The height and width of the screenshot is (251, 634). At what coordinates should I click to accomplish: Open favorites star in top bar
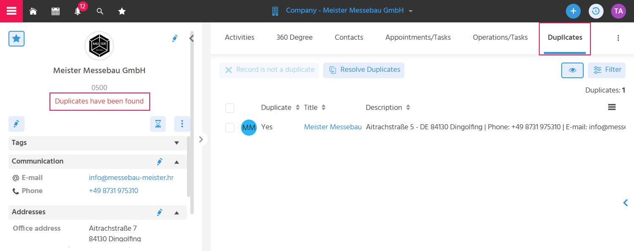(x=122, y=11)
